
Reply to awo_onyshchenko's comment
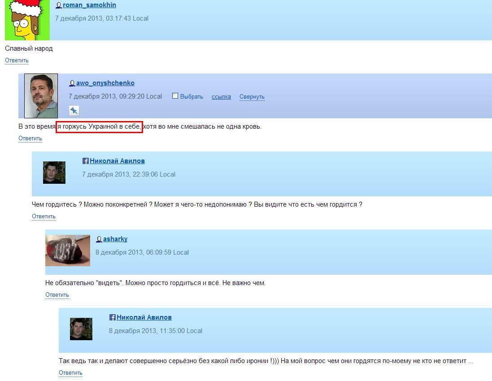coord(30,139)
